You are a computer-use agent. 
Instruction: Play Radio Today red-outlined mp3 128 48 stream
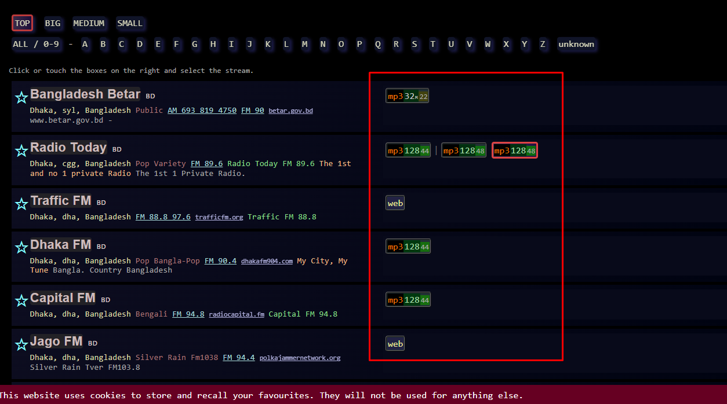click(x=515, y=150)
